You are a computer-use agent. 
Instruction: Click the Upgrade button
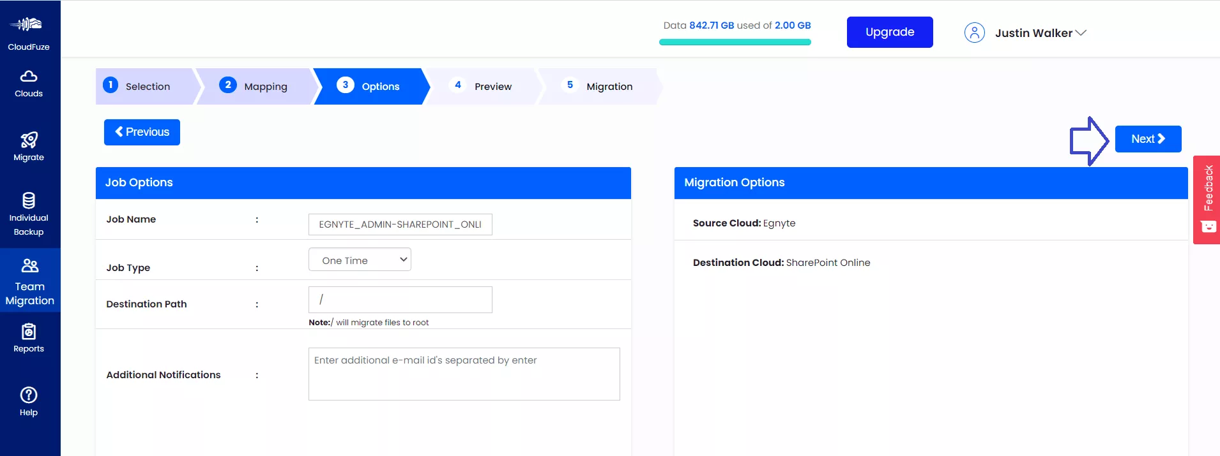pyautogui.click(x=890, y=32)
